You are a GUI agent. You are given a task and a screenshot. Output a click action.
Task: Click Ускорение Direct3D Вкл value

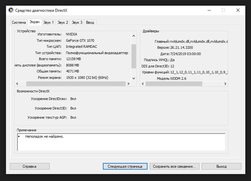tap(73, 108)
